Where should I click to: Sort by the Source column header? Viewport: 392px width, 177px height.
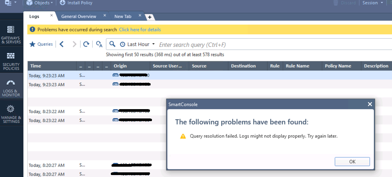208,66
